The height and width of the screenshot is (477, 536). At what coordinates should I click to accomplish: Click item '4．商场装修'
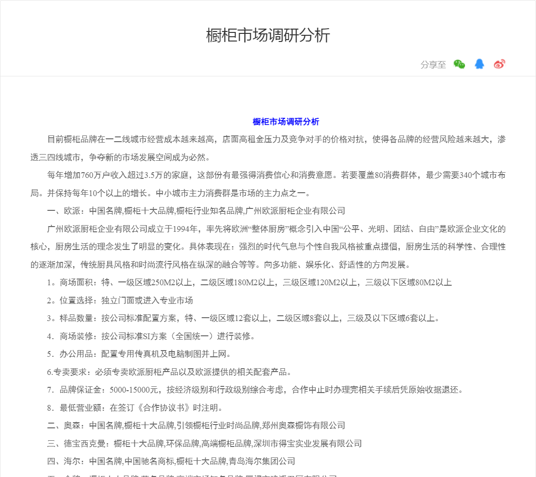coord(151,336)
